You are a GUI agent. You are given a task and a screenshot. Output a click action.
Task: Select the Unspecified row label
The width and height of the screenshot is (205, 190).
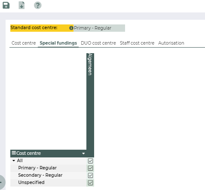click(31, 183)
